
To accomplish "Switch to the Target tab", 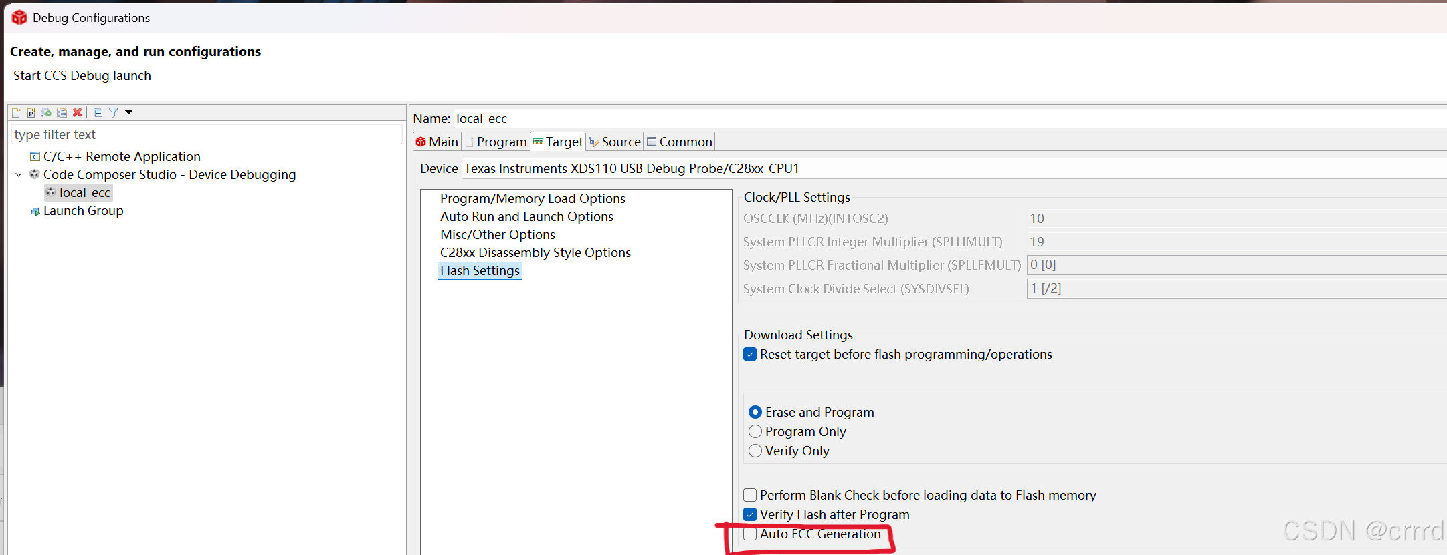I will [559, 142].
